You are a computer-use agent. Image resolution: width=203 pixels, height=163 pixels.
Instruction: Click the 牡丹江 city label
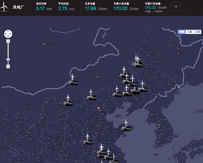(x=178, y=72)
